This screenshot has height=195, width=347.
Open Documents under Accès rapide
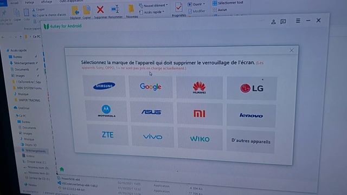(x=20, y=69)
